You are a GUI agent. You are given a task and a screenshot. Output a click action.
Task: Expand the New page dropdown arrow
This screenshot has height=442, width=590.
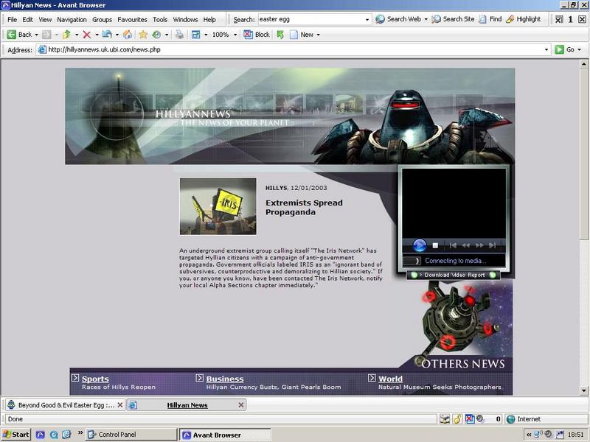pos(319,35)
